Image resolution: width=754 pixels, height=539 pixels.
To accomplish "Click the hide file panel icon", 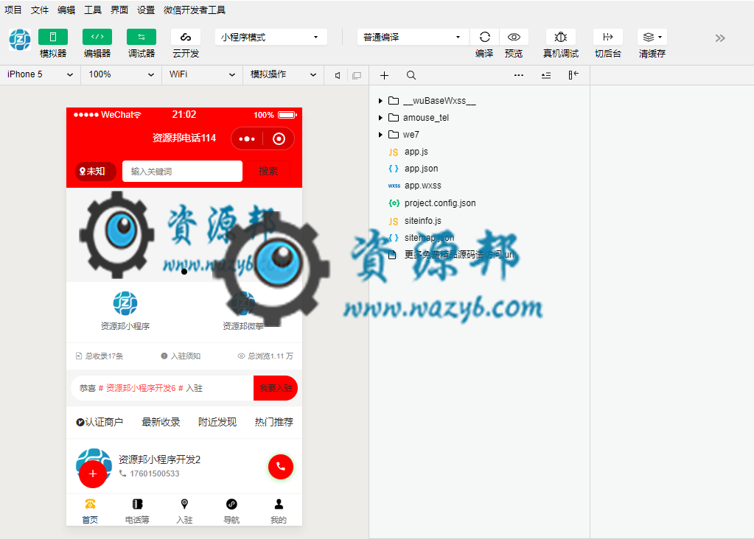I will click(573, 75).
